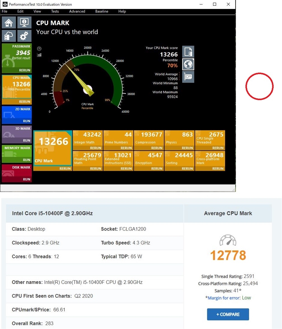The width and height of the screenshot is (282, 329).
Task: Click the 'Cross-Platform Rating: 25,494' text
Action: (228, 284)
